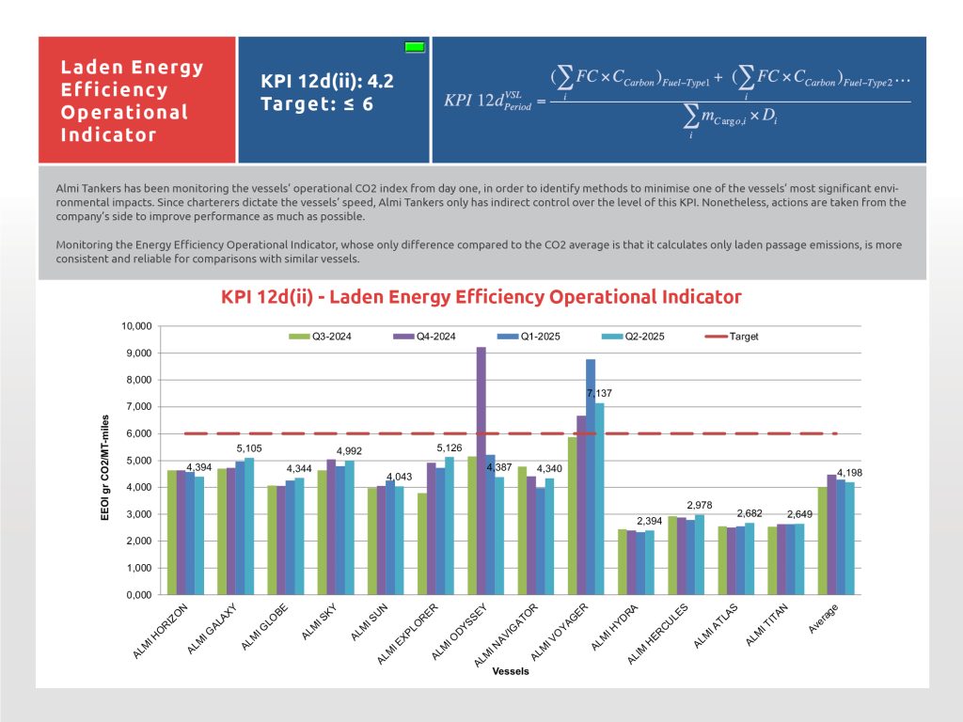Image resolution: width=963 pixels, height=722 pixels.
Task: Click the "5,105" data label
Action: coord(249,448)
